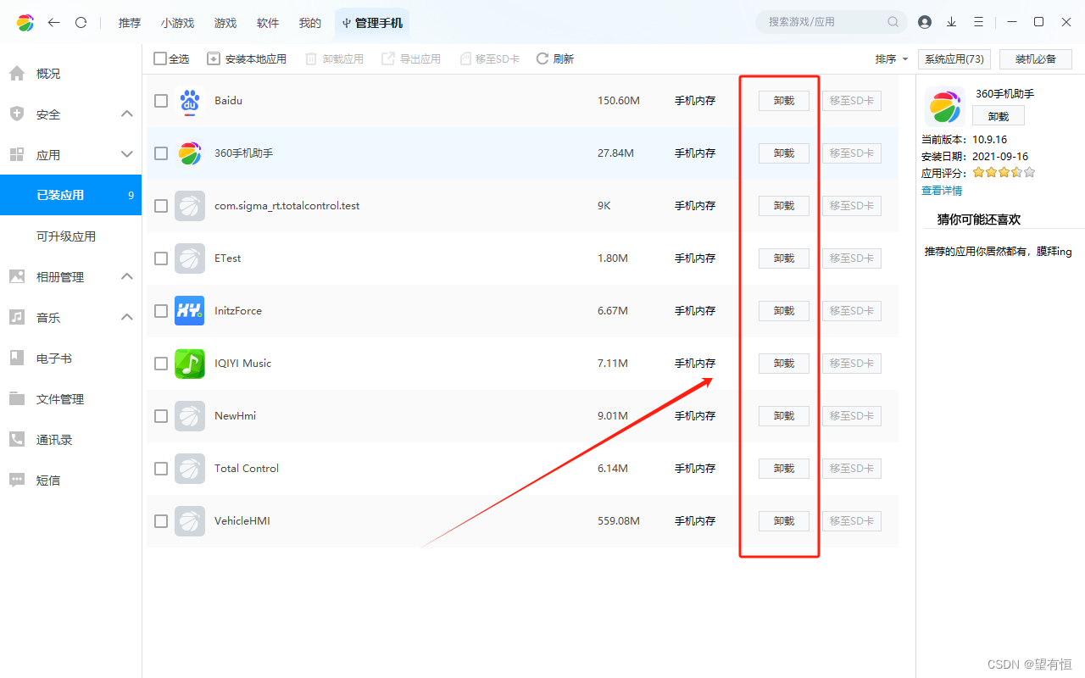Click the reload icon next to the back arrow
This screenshot has width=1085, height=678.
(x=81, y=23)
